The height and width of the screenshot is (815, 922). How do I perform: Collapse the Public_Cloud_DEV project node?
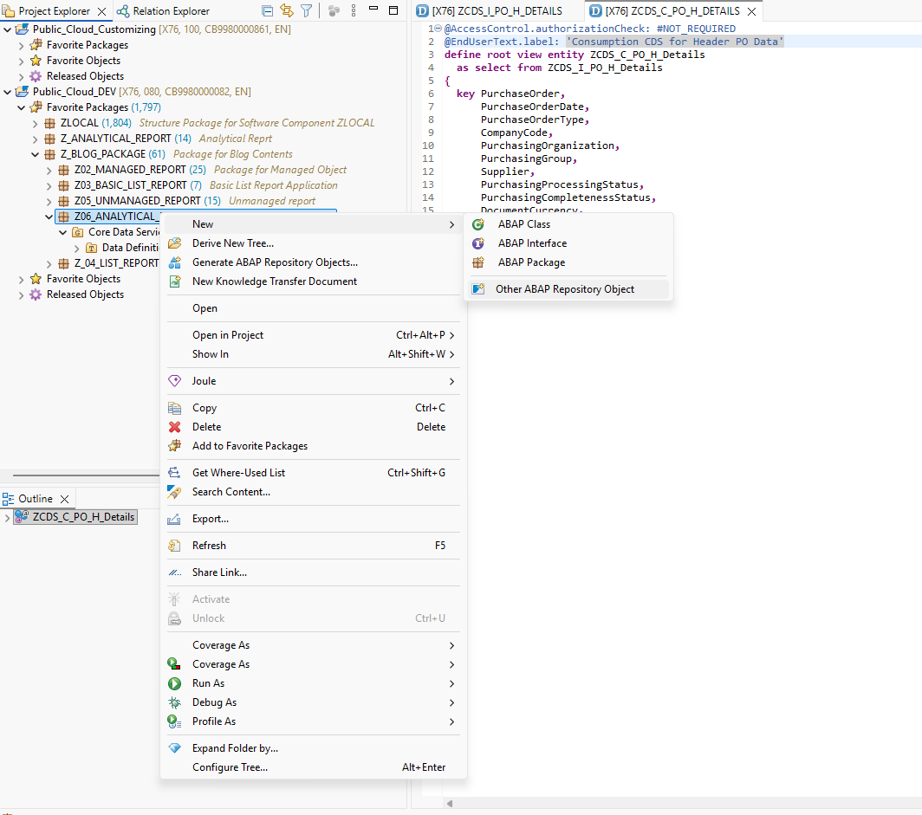coord(8,92)
